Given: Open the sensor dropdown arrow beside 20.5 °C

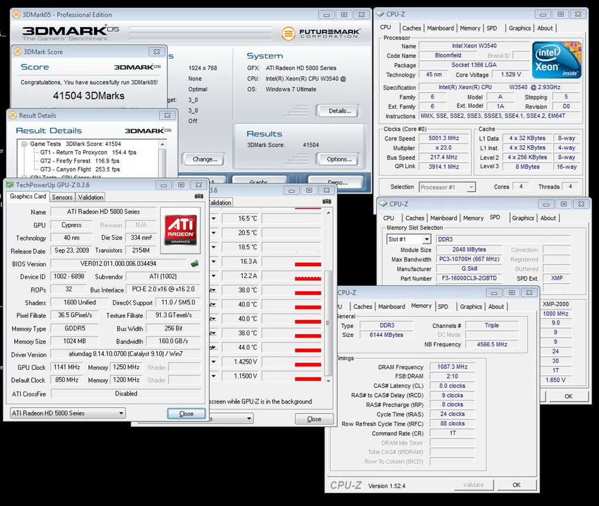Looking at the screenshot, I should click(x=214, y=233).
